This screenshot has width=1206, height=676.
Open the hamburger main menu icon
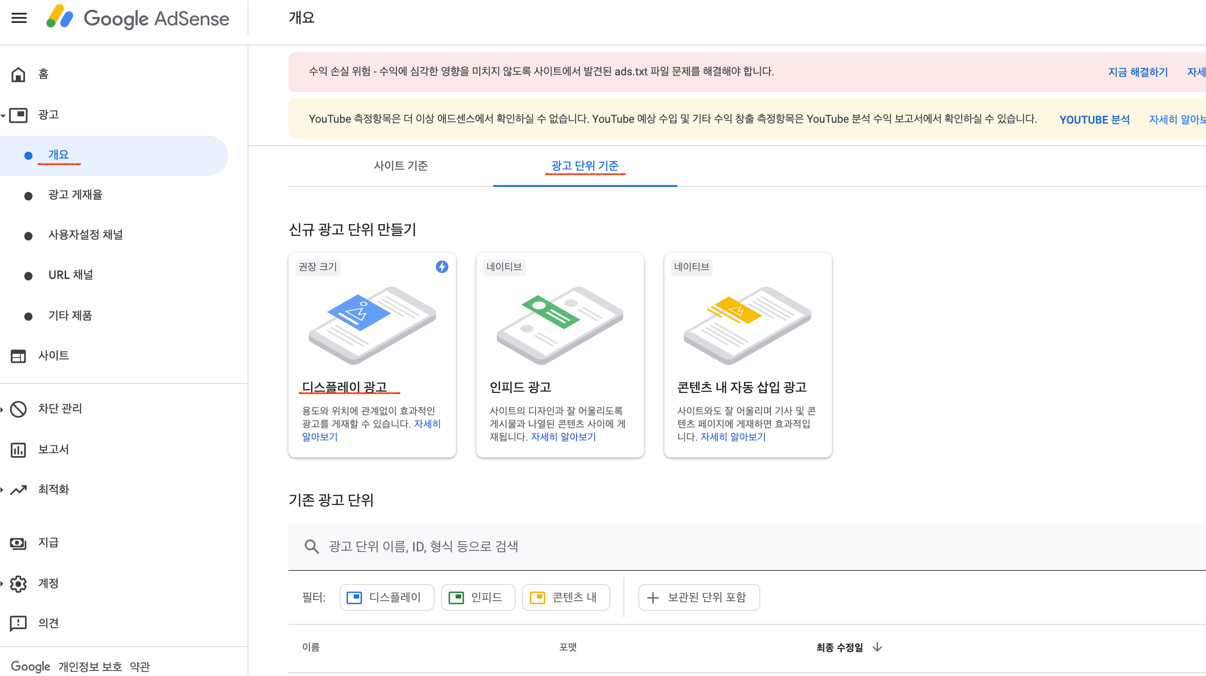(19, 18)
